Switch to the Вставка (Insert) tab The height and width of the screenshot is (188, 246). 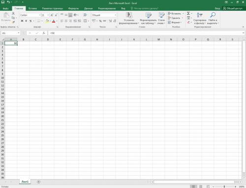tap(32, 8)
